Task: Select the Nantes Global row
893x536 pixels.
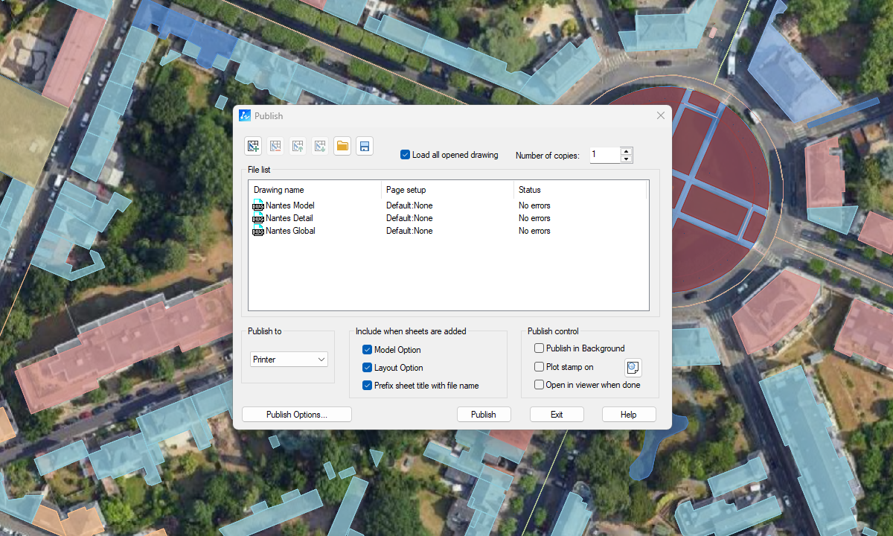Action: pos(448,231)
